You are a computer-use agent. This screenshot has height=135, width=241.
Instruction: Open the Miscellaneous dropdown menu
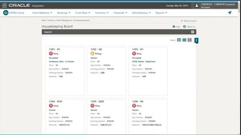tap(141, 13)
